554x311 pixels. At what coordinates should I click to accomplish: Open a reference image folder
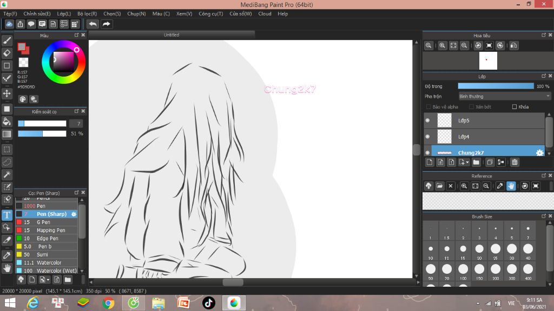click(x=439, y=186)
